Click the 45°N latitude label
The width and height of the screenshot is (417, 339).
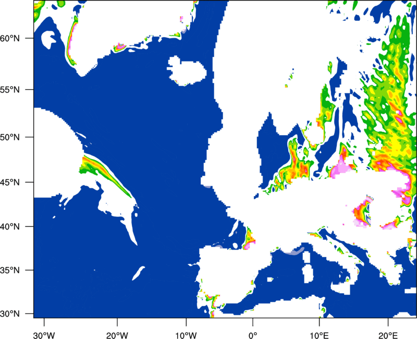coord(10,183)
